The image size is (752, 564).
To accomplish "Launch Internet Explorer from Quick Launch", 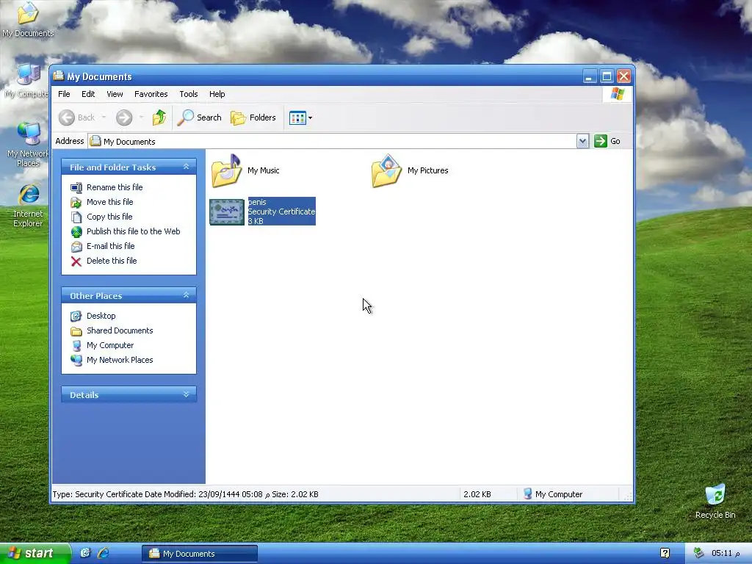I will point(103,553).
